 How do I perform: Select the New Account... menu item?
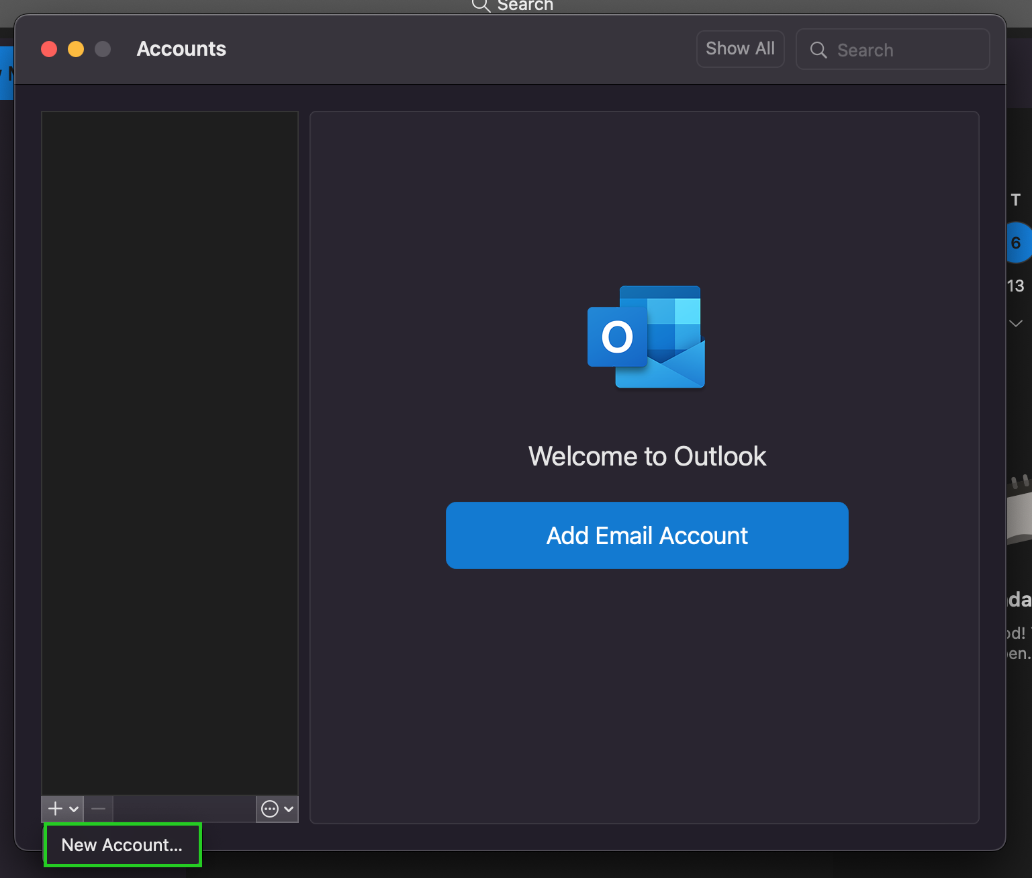(x=122, y=845)
